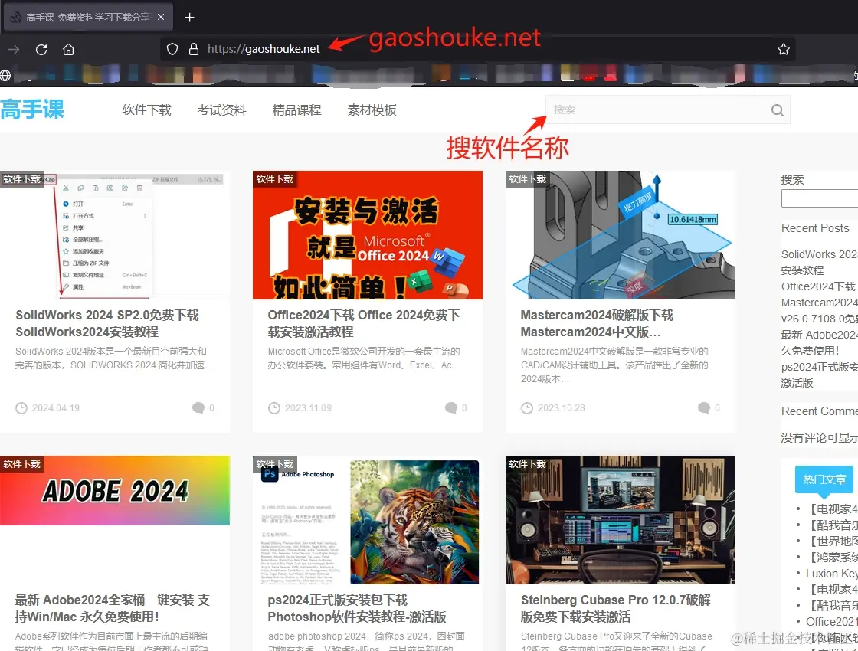The image size is (858, 651).
Task: Open a new tab with the plus icon
Action: [x=188, y=16]
